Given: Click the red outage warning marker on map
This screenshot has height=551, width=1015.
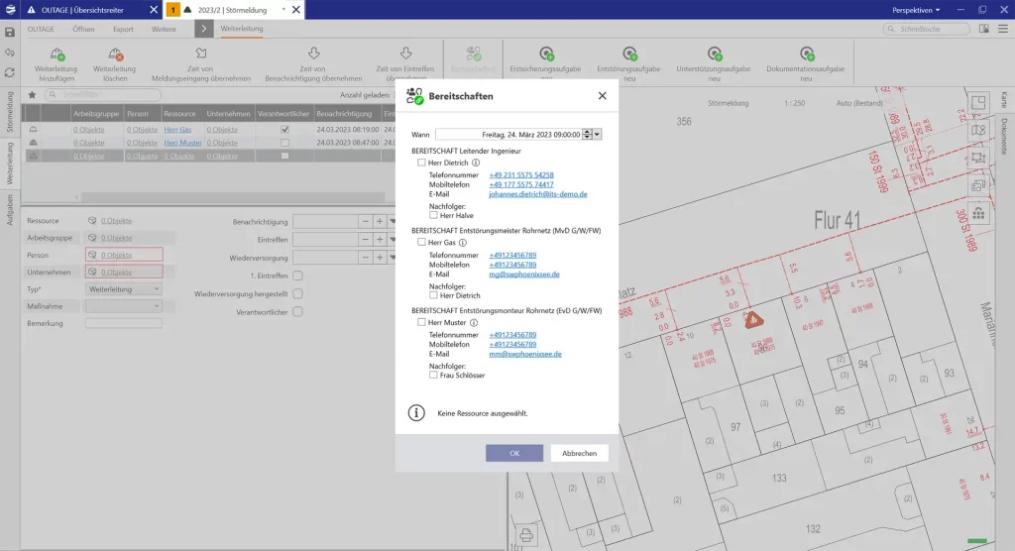Looking at the screenshot, I should click(x=753, y=319).
